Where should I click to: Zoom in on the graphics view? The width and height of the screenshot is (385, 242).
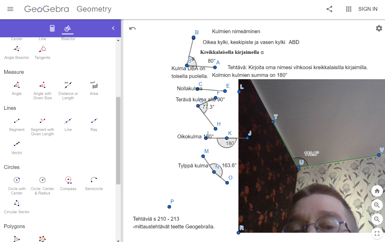(x=377, y=205)
